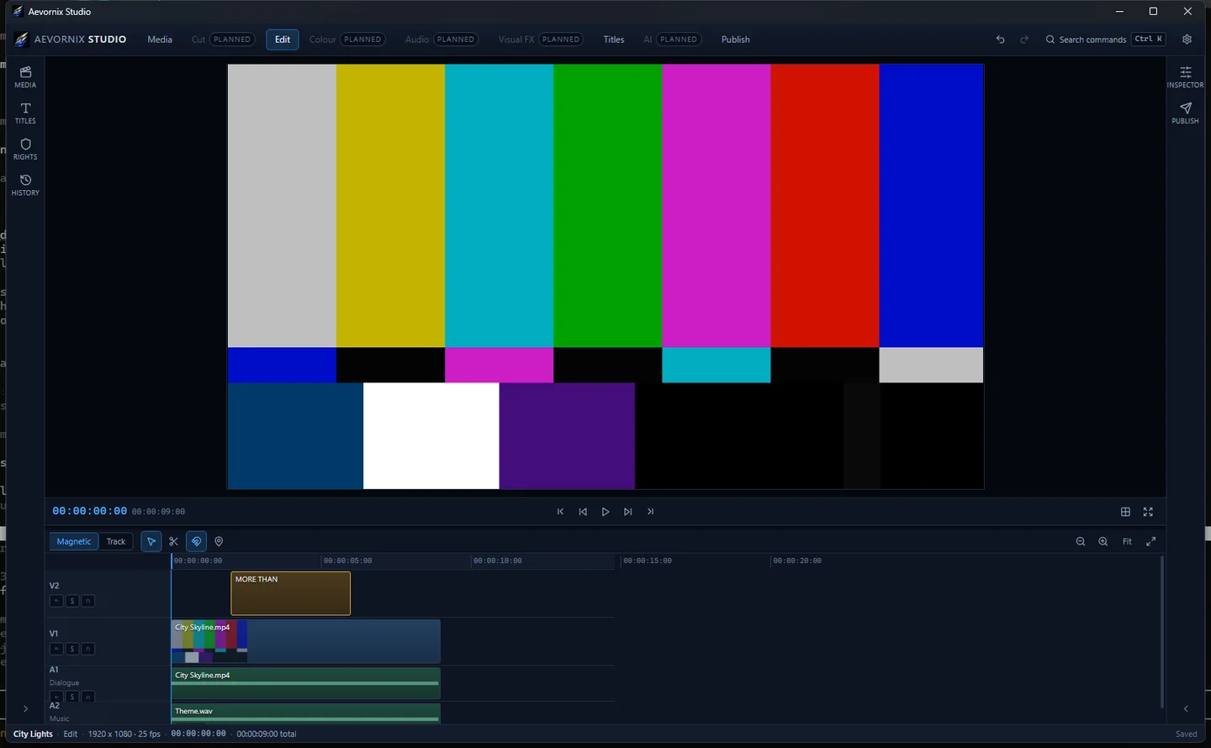
Task: Open the Titles workspace tab
Action: pyautogui.click(x=614, y=40)
